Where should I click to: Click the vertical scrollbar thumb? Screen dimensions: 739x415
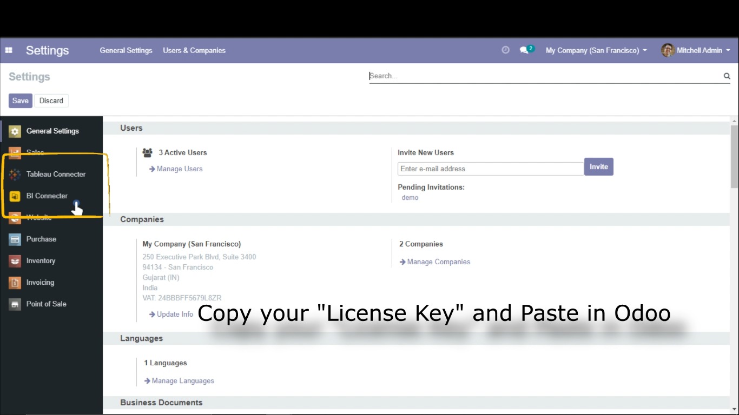[x=734, y=156]
